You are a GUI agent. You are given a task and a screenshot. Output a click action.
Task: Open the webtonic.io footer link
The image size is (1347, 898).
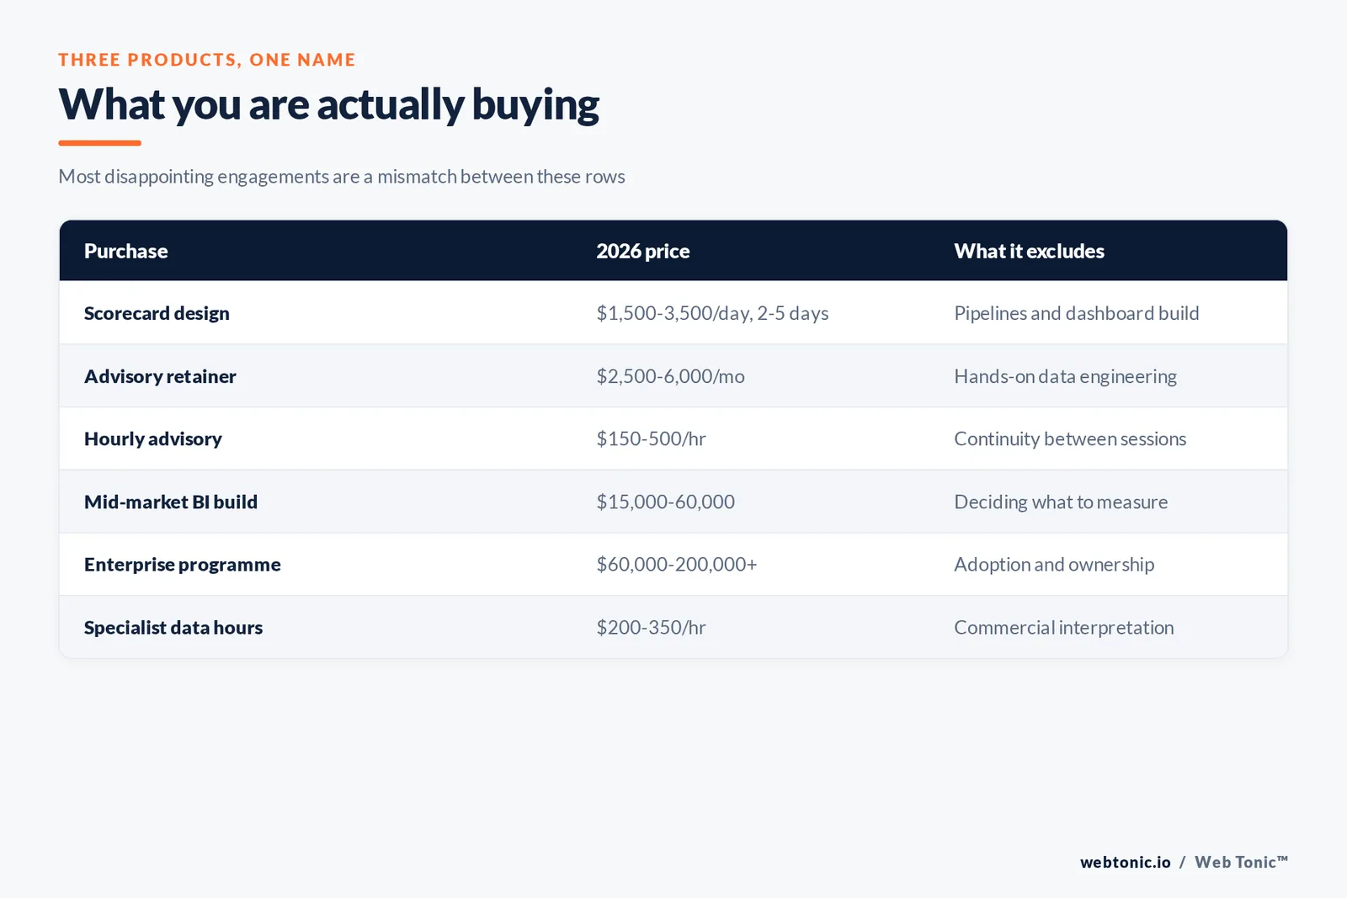pos(1126,862)
